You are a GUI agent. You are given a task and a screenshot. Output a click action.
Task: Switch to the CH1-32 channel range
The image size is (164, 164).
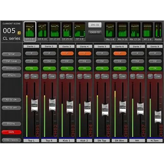click(x=95, y=25)
